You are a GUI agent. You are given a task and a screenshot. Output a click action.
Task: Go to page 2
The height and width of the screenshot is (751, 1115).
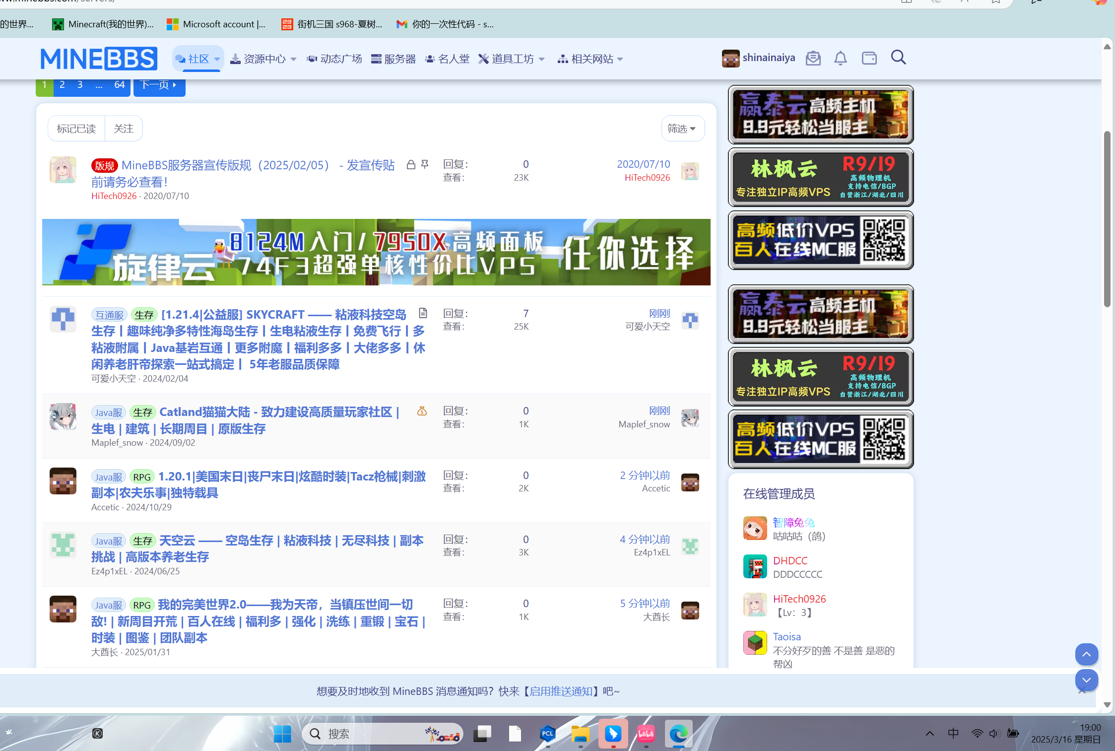(x=62, y=85)
